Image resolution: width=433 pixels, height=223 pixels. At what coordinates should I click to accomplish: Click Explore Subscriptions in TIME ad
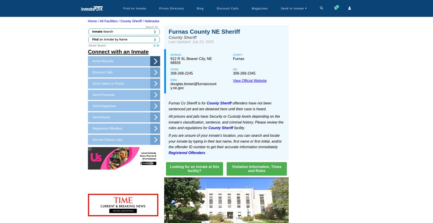[123, 211]
